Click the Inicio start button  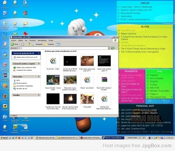coord(4,138)
